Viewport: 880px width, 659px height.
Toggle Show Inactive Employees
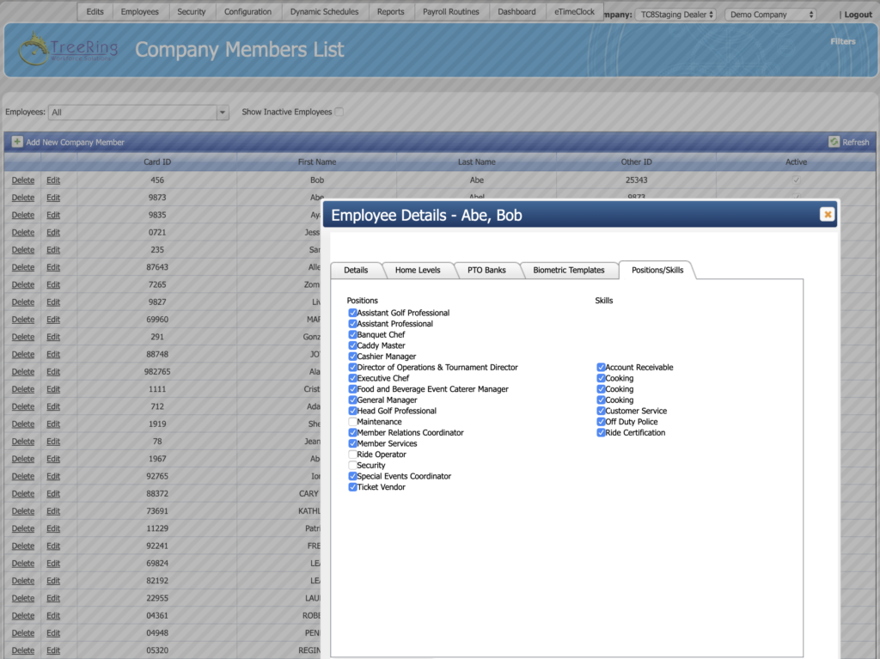(340, 112)
